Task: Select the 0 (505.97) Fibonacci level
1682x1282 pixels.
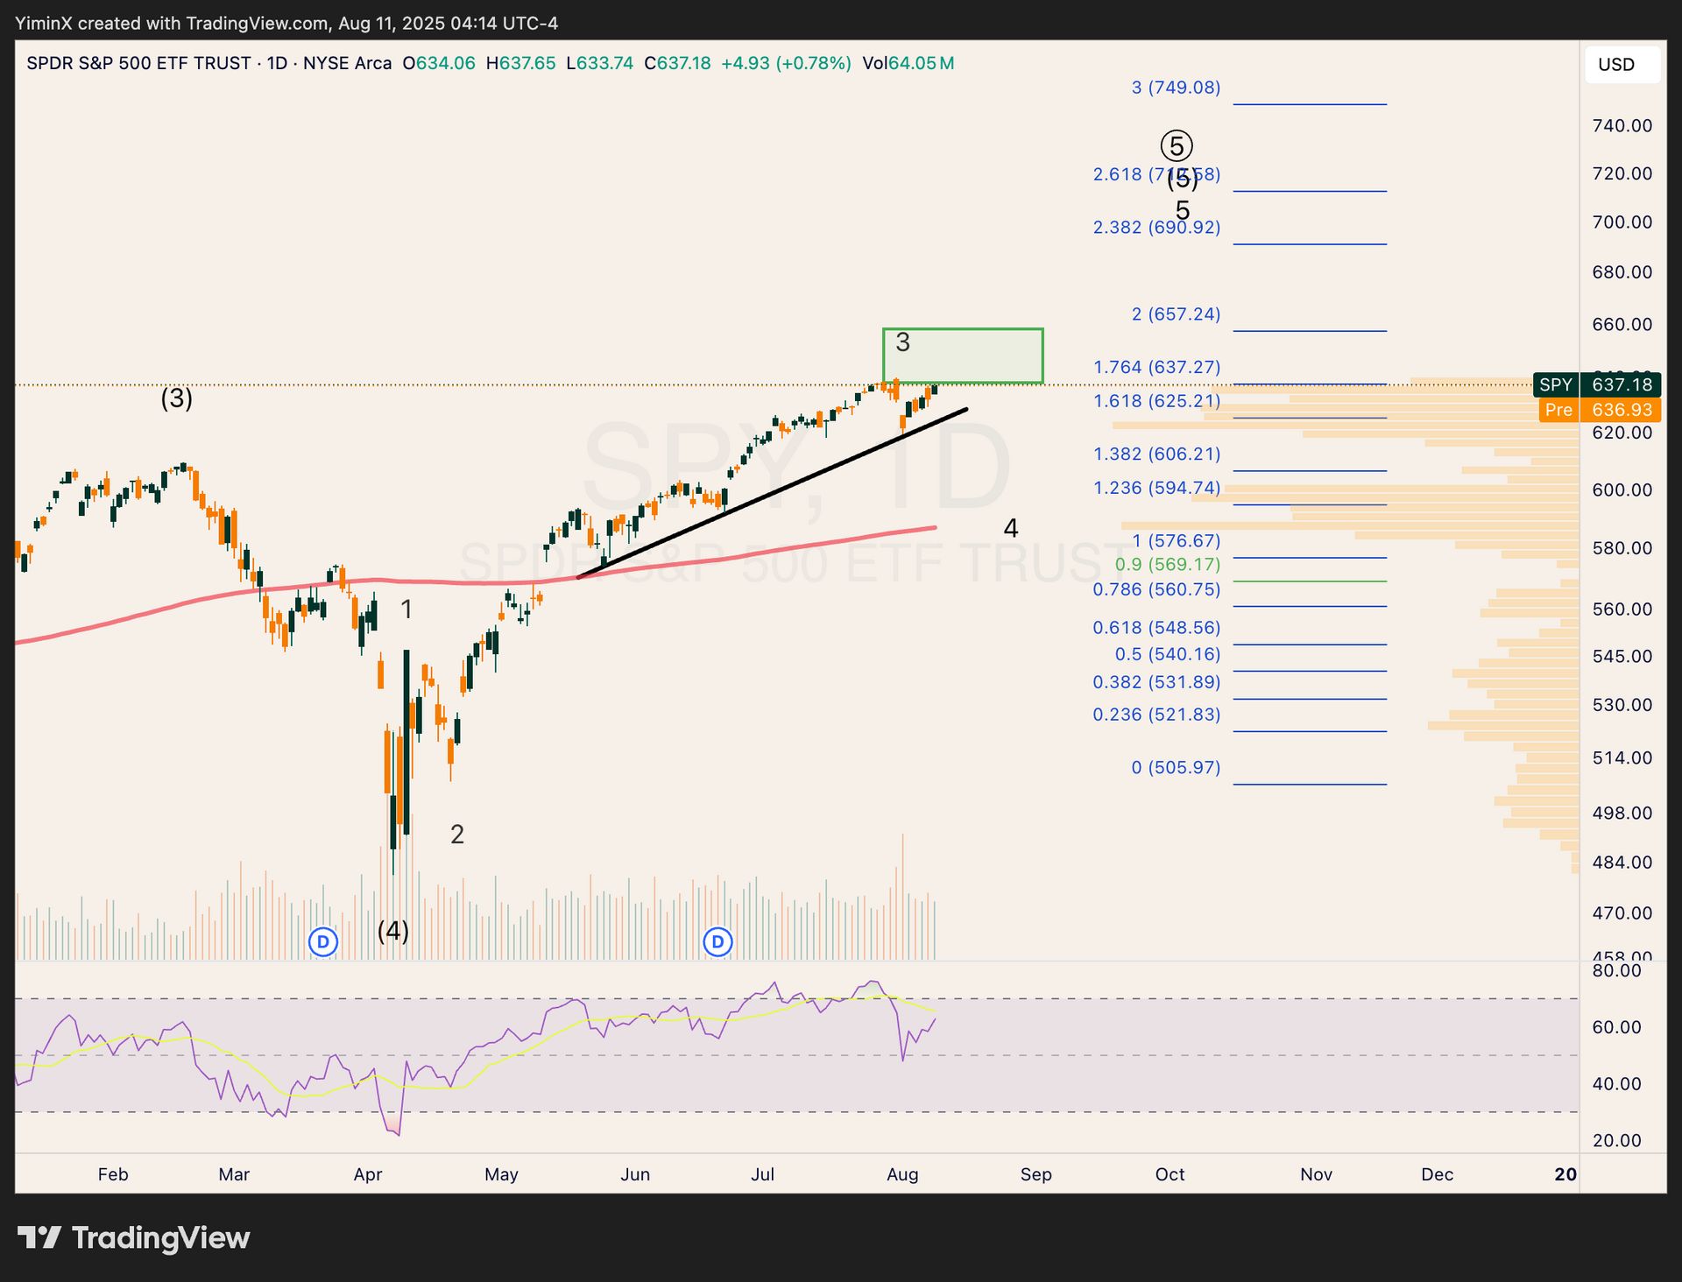Action: click(1176, 767)
